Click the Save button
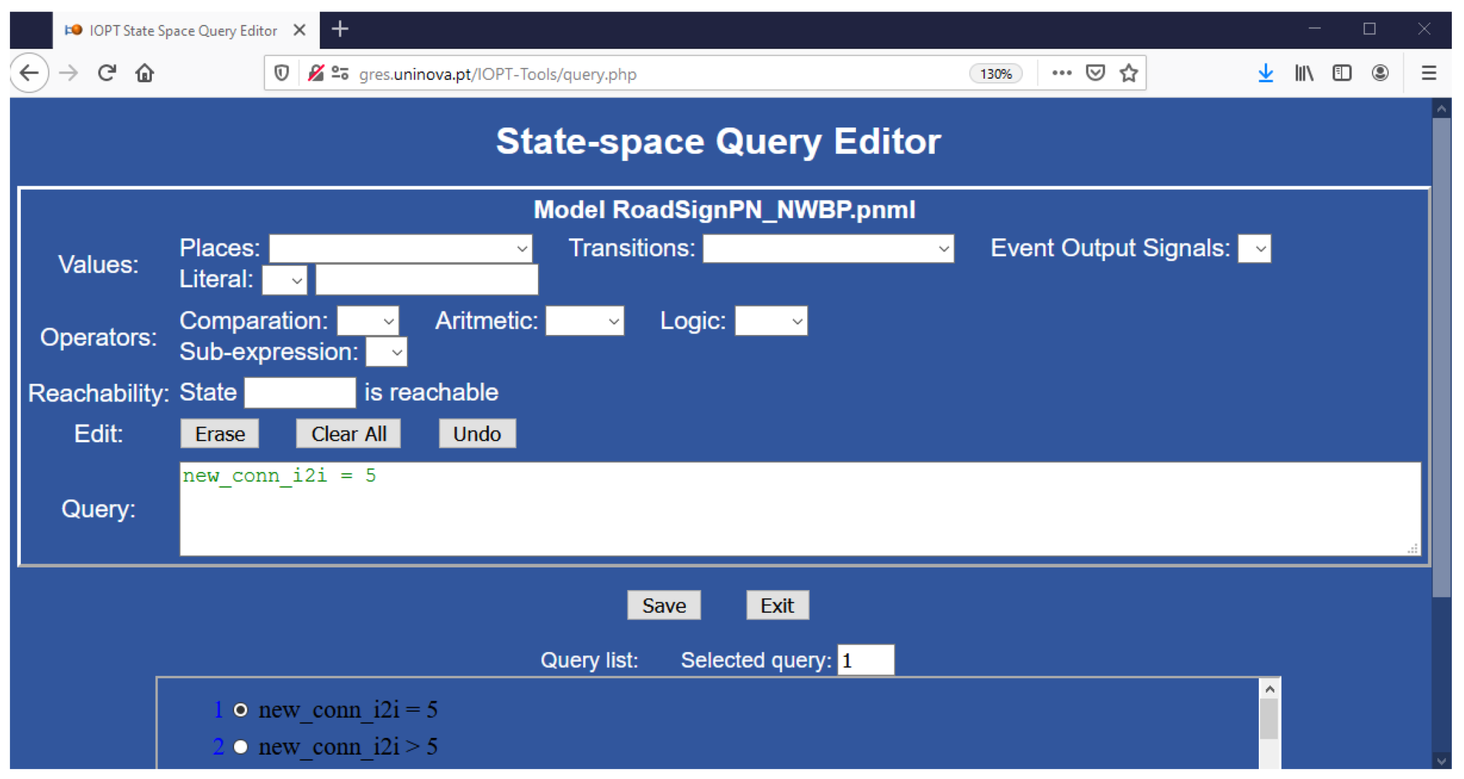 pos(664,606)
